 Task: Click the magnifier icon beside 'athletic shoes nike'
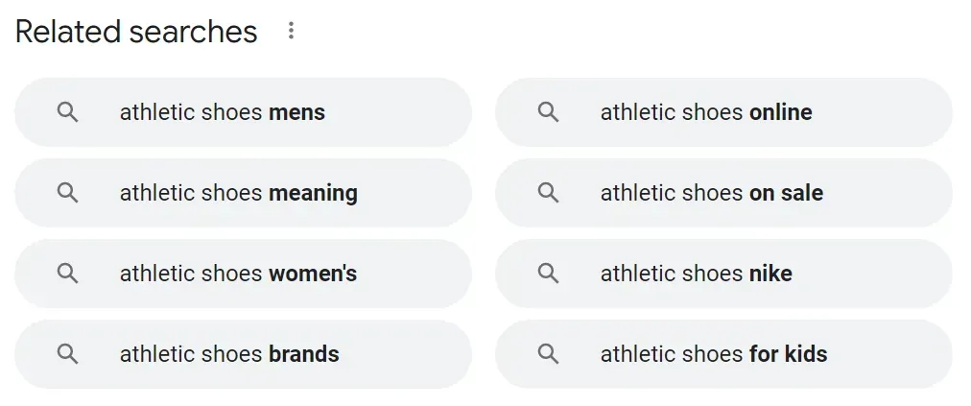click(x=548, y=274)
